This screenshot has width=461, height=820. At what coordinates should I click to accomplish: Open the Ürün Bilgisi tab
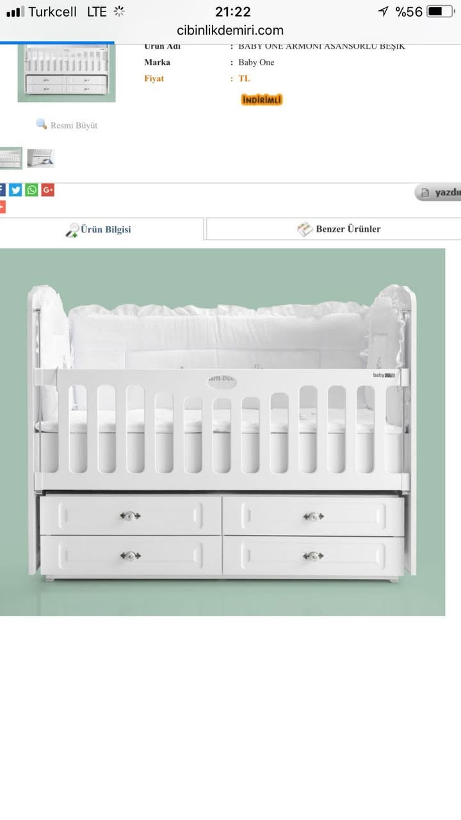101,229
